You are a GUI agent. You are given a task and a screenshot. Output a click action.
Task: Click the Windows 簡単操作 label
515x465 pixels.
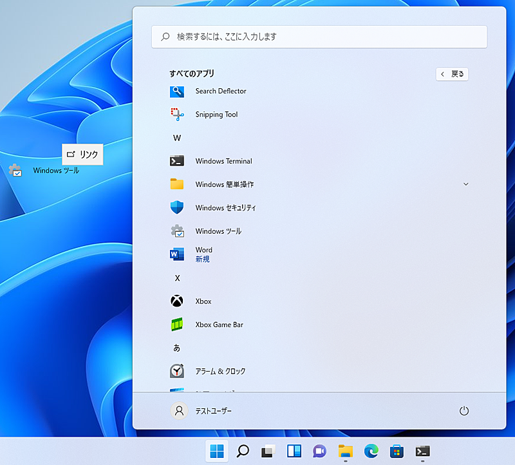(x=225, y=184)
